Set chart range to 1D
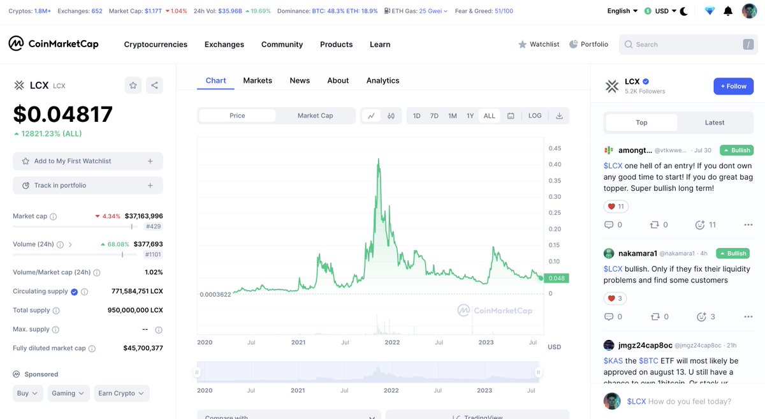 (416, 115)
